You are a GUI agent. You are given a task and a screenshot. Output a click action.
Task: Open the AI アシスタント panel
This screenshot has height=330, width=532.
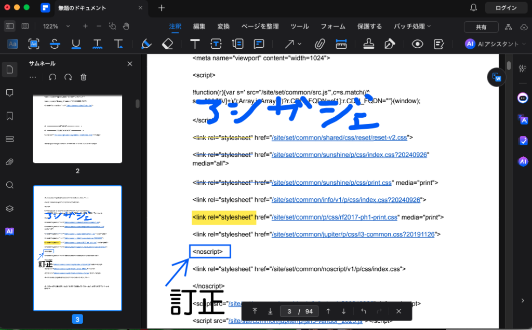coord(491,44)
